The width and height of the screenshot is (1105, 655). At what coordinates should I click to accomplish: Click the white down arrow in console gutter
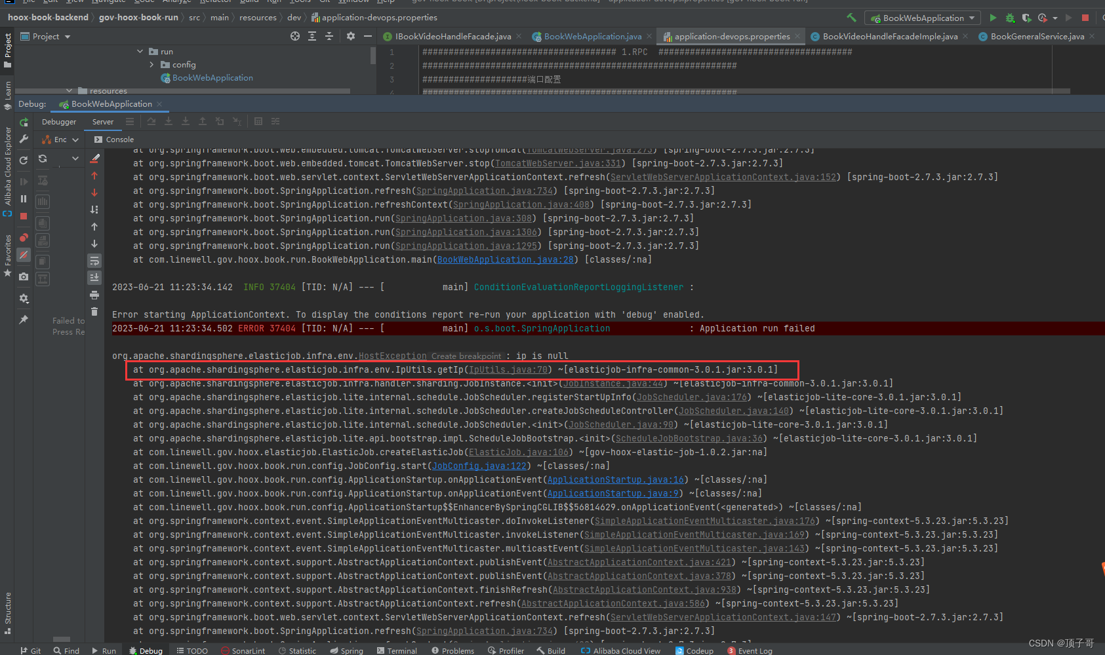(x=94, y=244)
